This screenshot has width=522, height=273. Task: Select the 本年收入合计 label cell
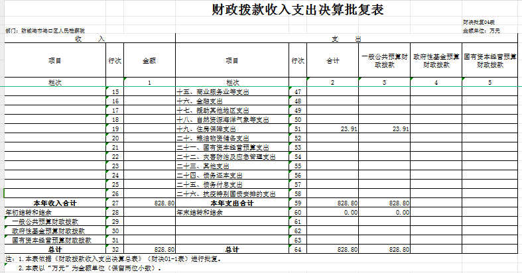pyautogui.click(x=55, y=203)
